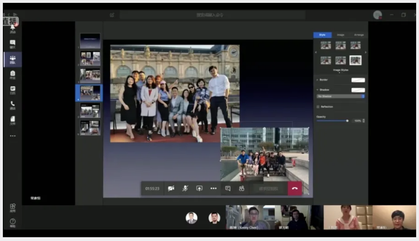Show the meeting chat panel
Viewport: 419px width, 241px height.
tap(228, 188)
